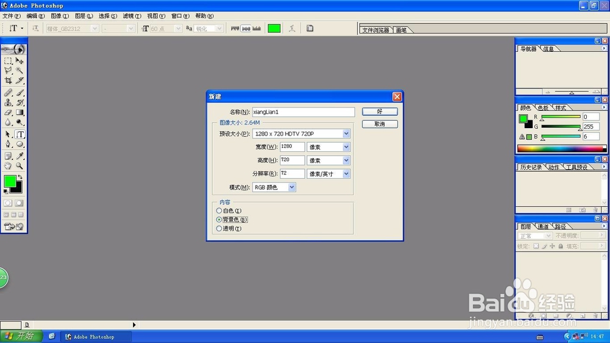Viewport: 610px width, 343px height.
Task: Select the Rectangular Marquee tool
Action: 8,61
